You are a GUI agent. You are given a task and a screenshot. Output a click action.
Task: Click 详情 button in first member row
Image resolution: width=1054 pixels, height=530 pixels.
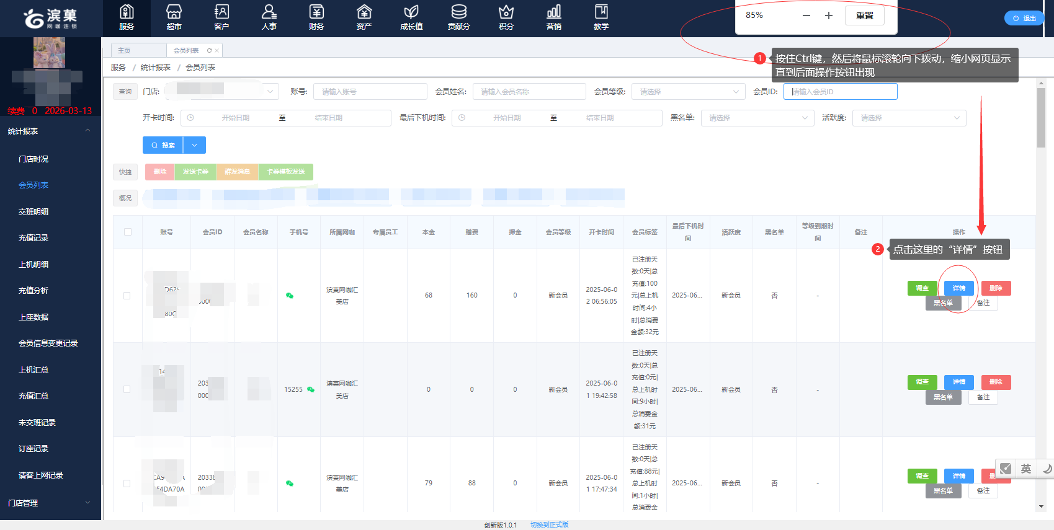click(x=958, y=288)
